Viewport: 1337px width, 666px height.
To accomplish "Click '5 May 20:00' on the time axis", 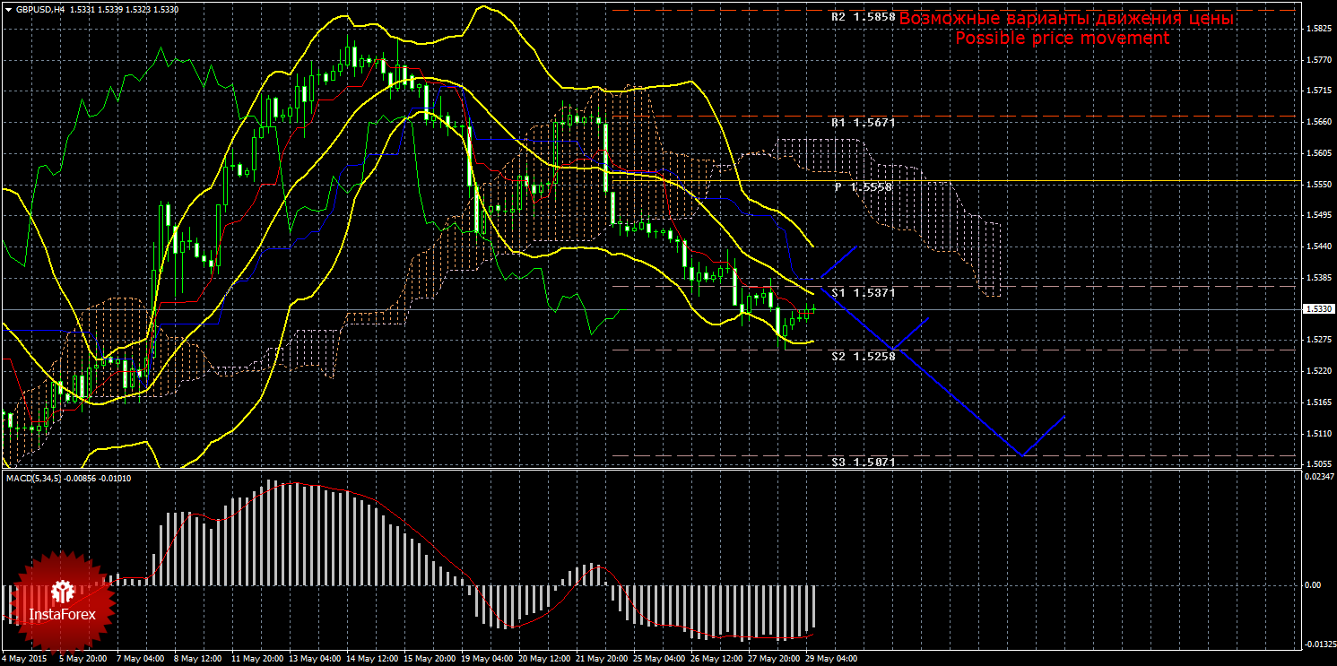I will 83,659.
